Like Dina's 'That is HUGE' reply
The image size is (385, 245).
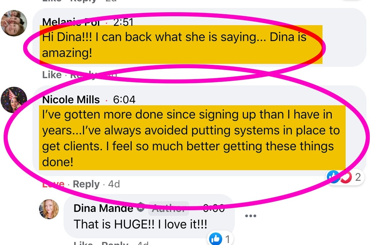pos(83,243)
